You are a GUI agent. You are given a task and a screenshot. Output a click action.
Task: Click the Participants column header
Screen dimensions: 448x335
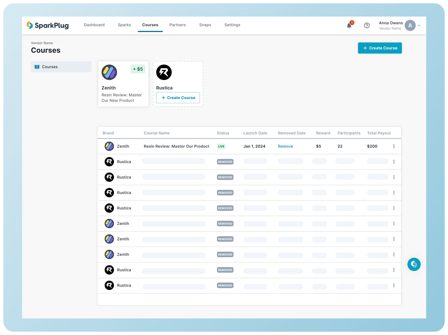click(349, 133)
